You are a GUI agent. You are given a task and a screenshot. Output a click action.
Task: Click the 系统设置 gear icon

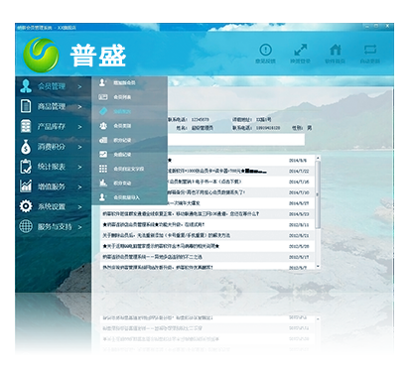(x=26, y=206)
